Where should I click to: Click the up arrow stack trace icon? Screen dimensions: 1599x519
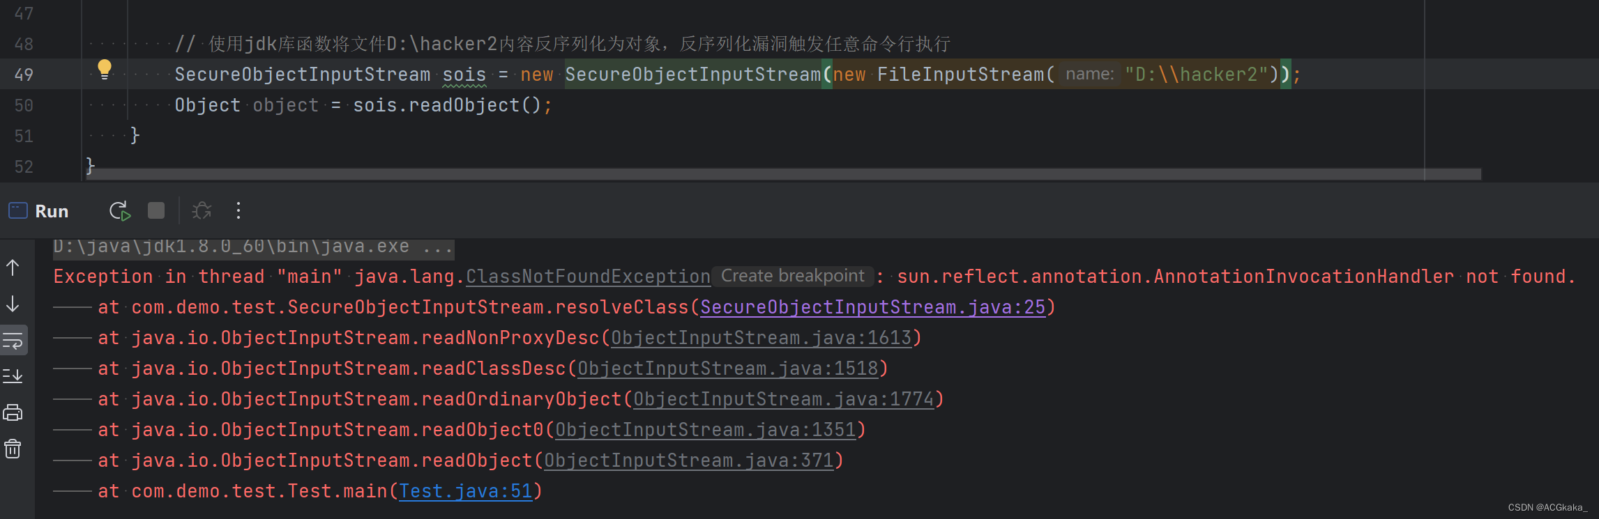coord(13,268)
